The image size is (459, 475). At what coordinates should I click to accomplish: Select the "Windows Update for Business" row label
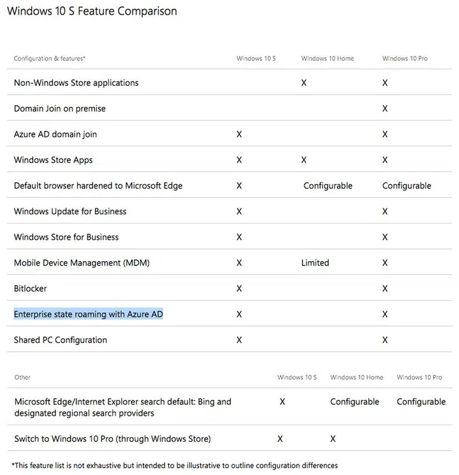(x=70, y=211)
